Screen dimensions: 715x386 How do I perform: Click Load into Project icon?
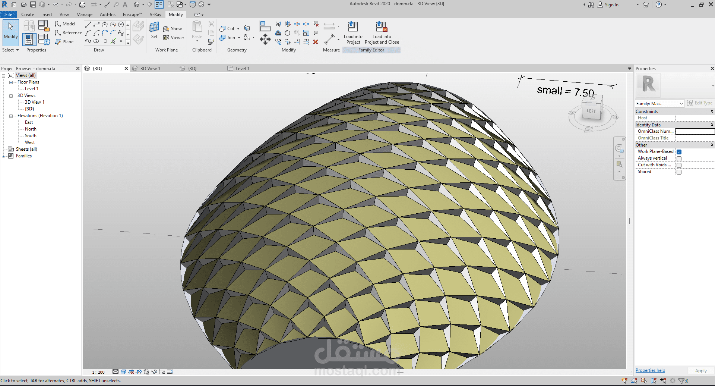(352, 27)
